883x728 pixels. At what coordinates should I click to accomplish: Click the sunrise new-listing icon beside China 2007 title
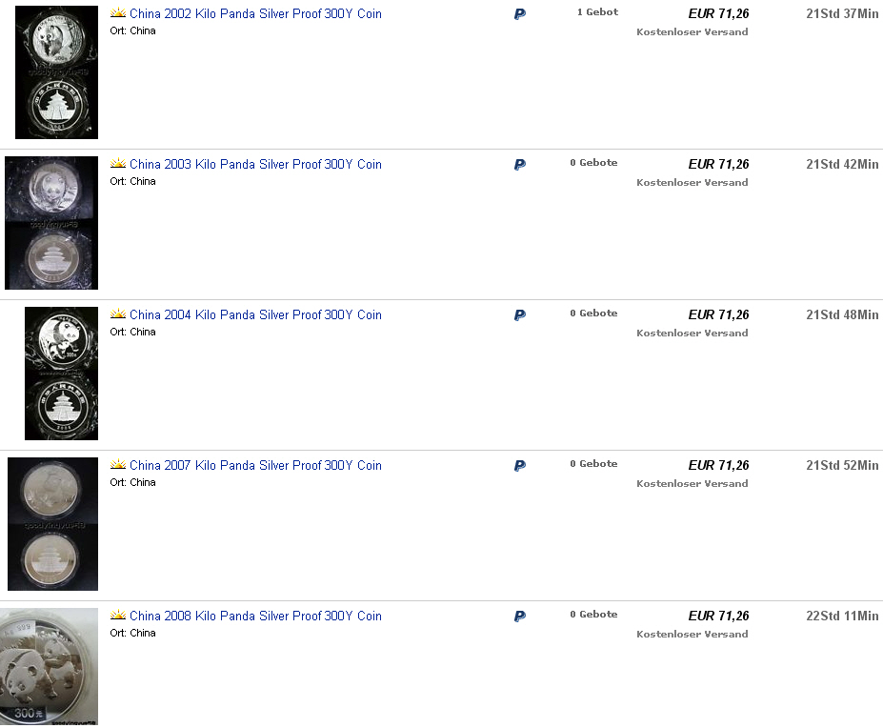click(118, 465)
